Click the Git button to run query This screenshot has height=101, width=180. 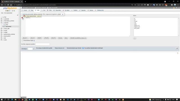coord(177,48)
